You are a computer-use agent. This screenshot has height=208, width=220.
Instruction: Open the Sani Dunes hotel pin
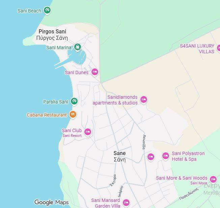95,72
